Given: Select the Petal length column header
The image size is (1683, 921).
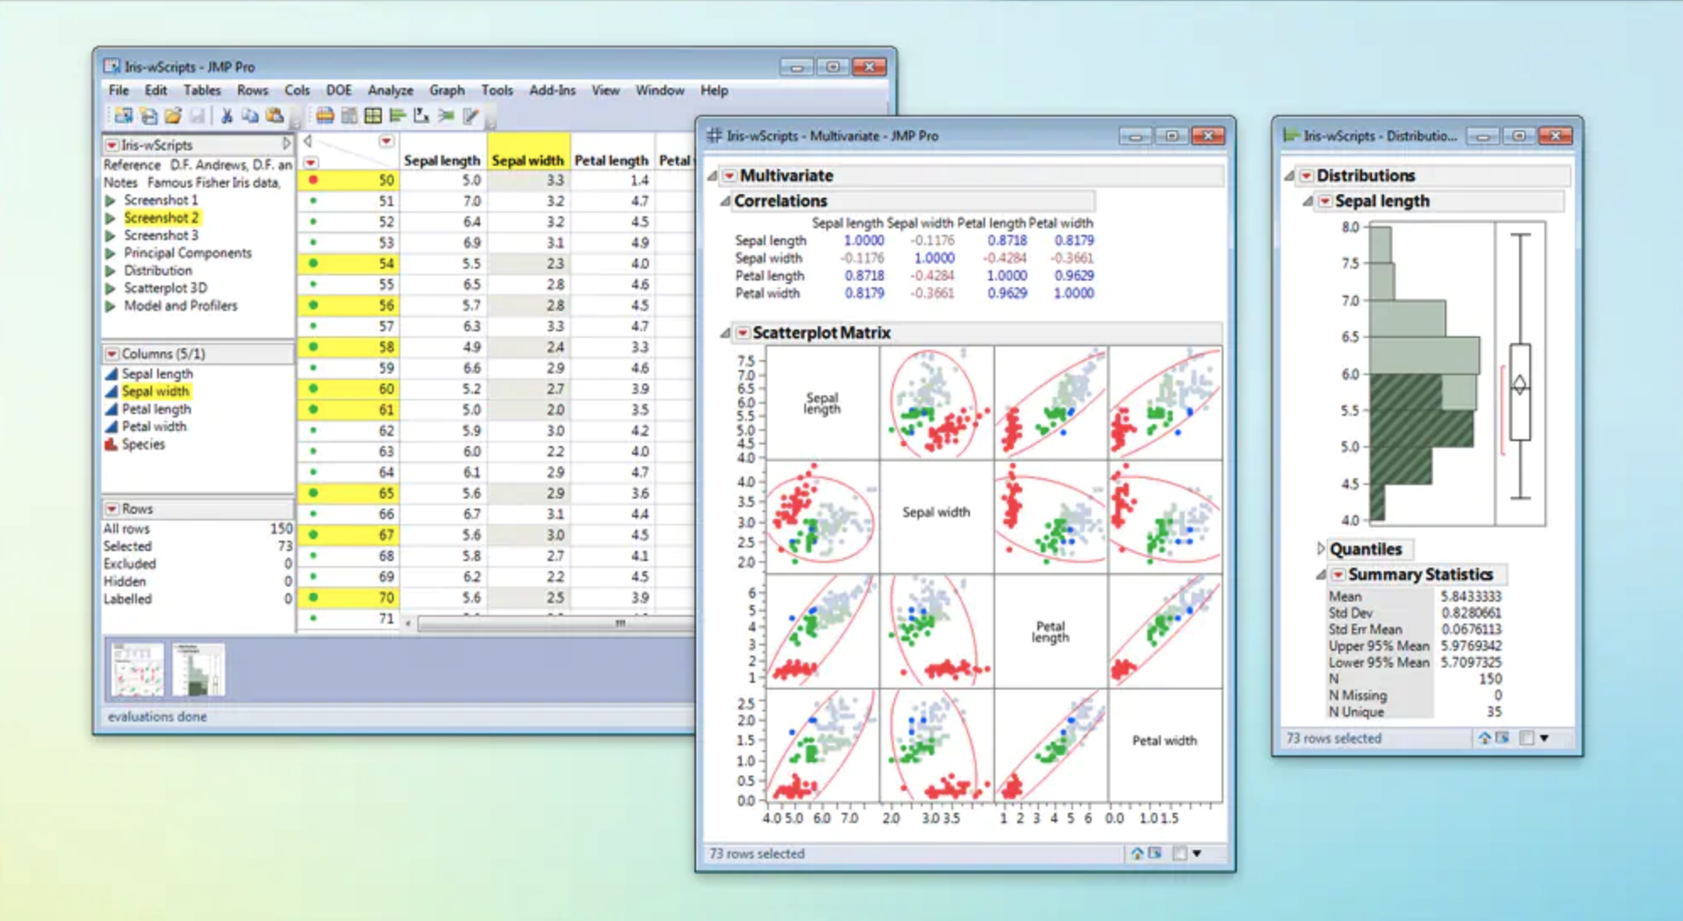Looking at the screenshot, I should [x=611, y=160].
